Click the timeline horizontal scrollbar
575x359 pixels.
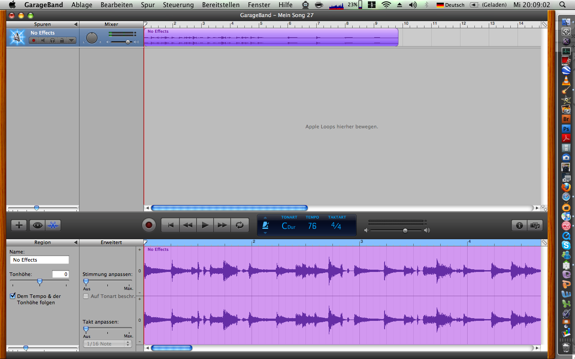click(x=229, y=208)
